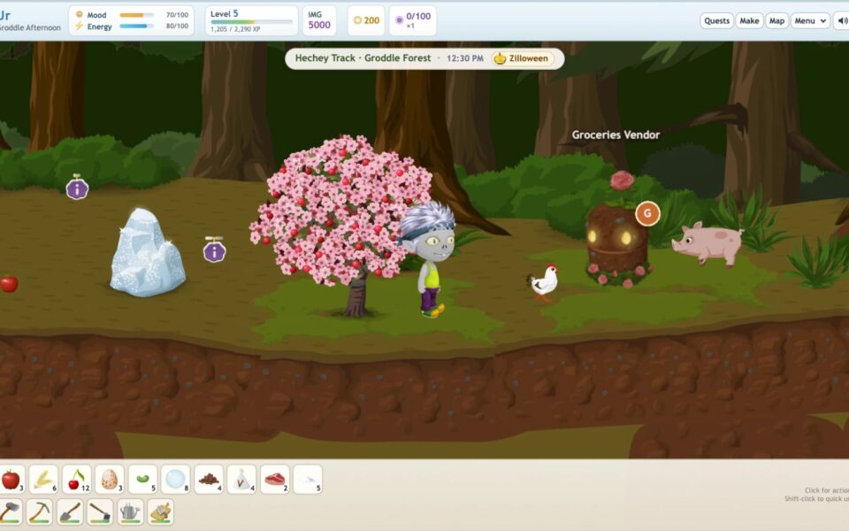Click the sparkling ice rock
This screenshot has height=531, width=849.
(147, 253)
